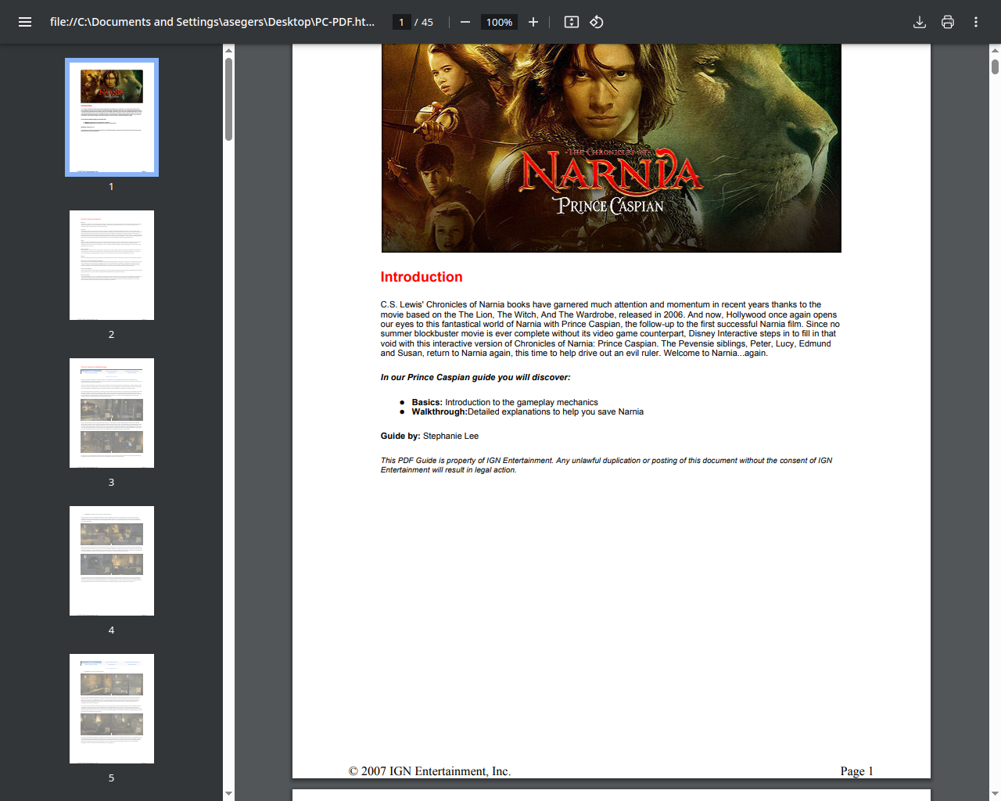Open the page 1 thumbnail

112,117
